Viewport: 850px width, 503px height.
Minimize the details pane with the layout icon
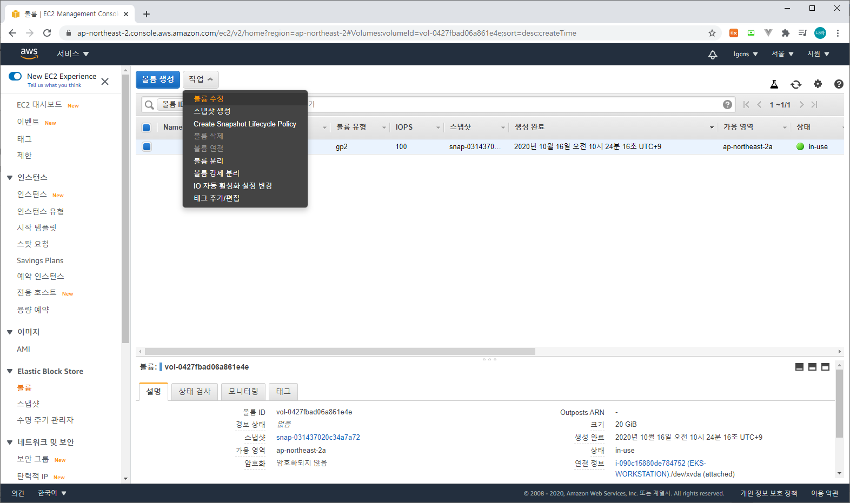click(x=799, y=367)
